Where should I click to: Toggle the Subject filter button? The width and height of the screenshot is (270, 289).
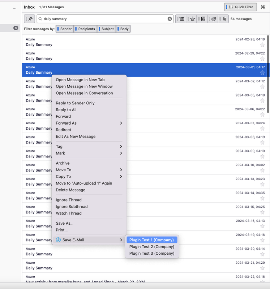click(106, 29)
